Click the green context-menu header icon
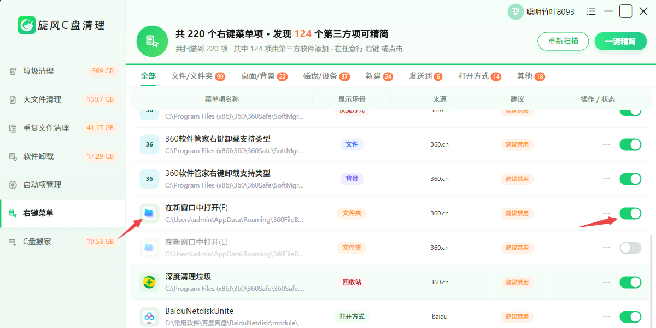The height and width of the screenshot is (328, 656). pos(152,40)
